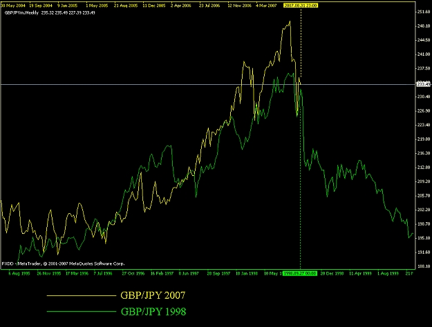The height and width of the screenshot is (327, 432).
Task: Click the '27 Oct 1996' bottom date label
Action: click(x=133, y=273)
